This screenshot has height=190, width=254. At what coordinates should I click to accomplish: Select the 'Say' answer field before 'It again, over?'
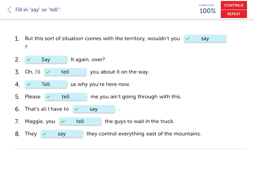(46, 59)
